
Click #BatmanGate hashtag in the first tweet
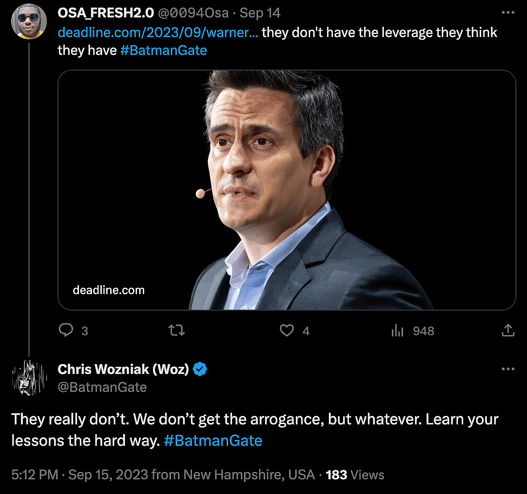(x=163, y=50)
